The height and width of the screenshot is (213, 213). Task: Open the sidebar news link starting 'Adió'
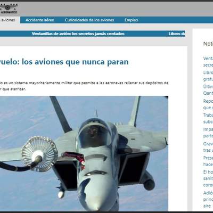(x=208, y=199)
